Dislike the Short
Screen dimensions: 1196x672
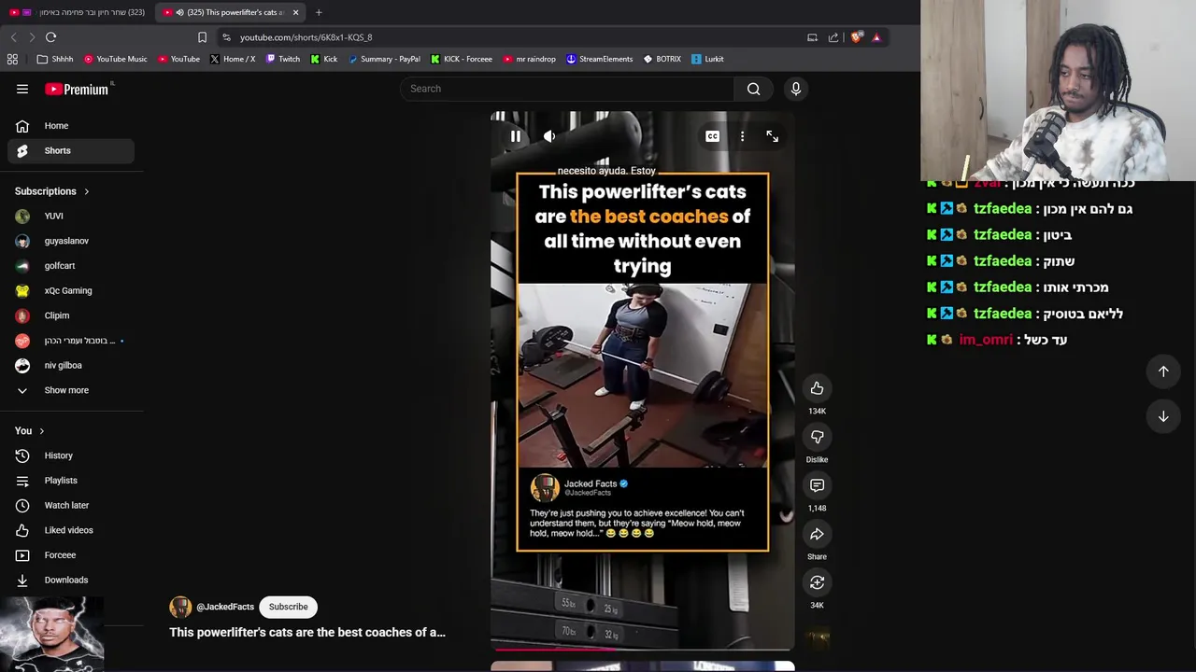817,437
